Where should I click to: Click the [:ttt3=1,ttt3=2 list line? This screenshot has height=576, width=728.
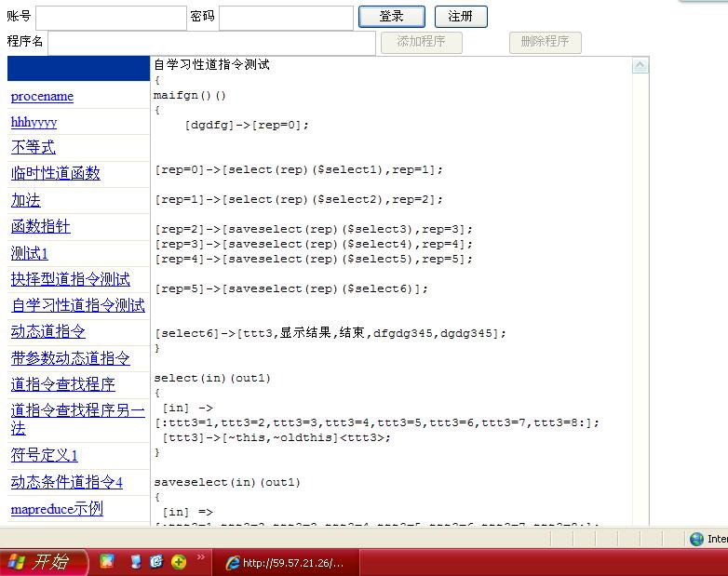point(377,422)
